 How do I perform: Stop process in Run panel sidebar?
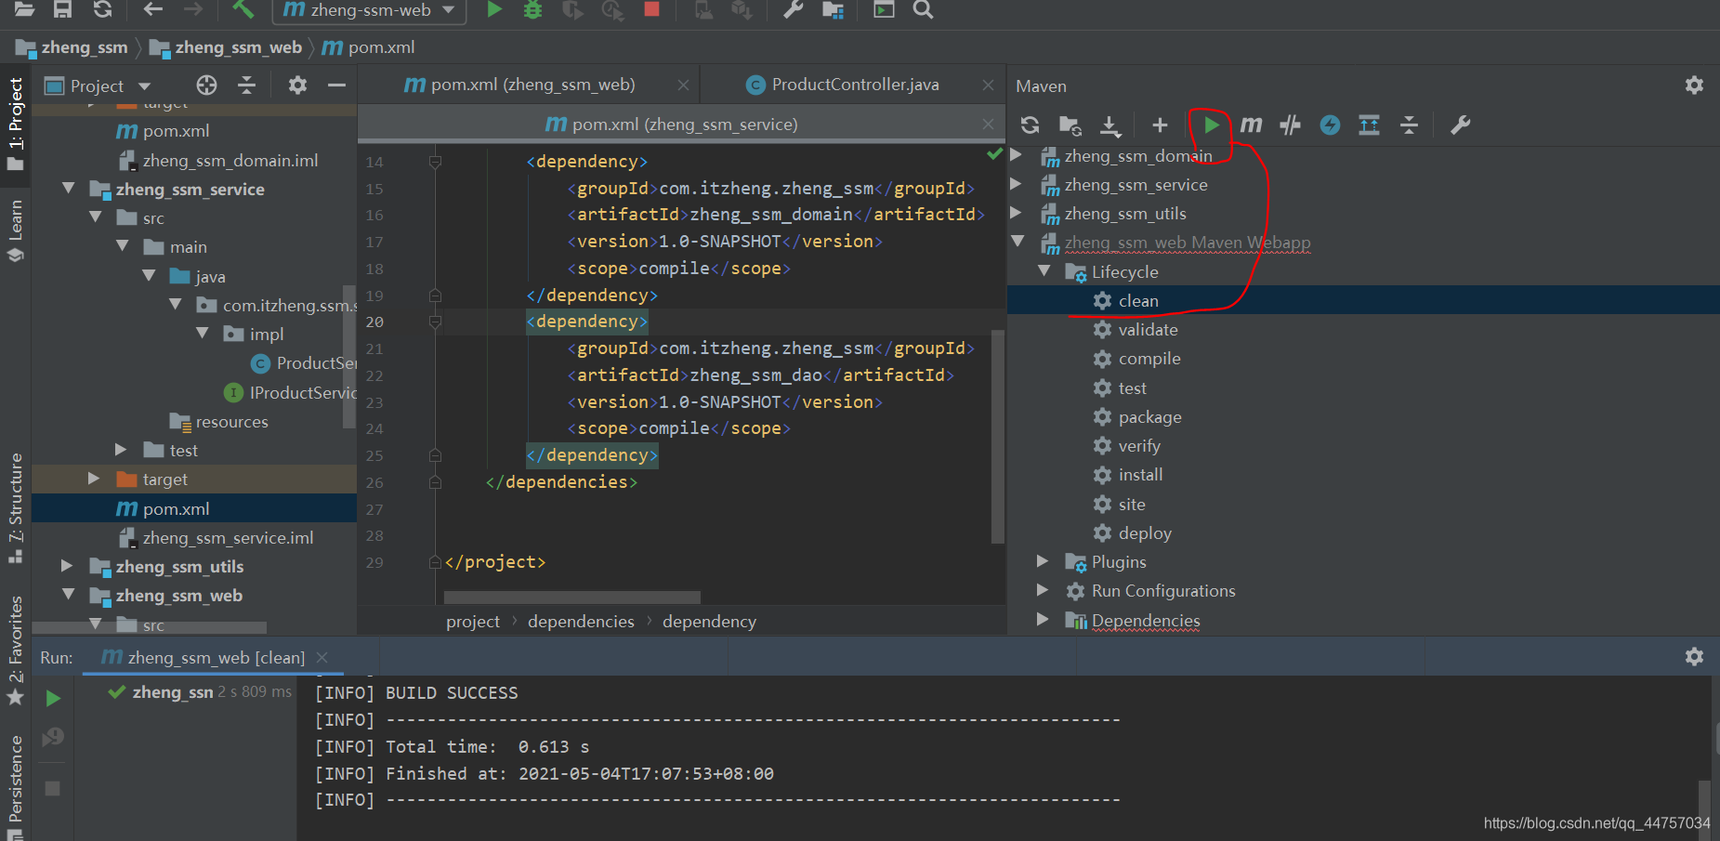coord(53,788)
